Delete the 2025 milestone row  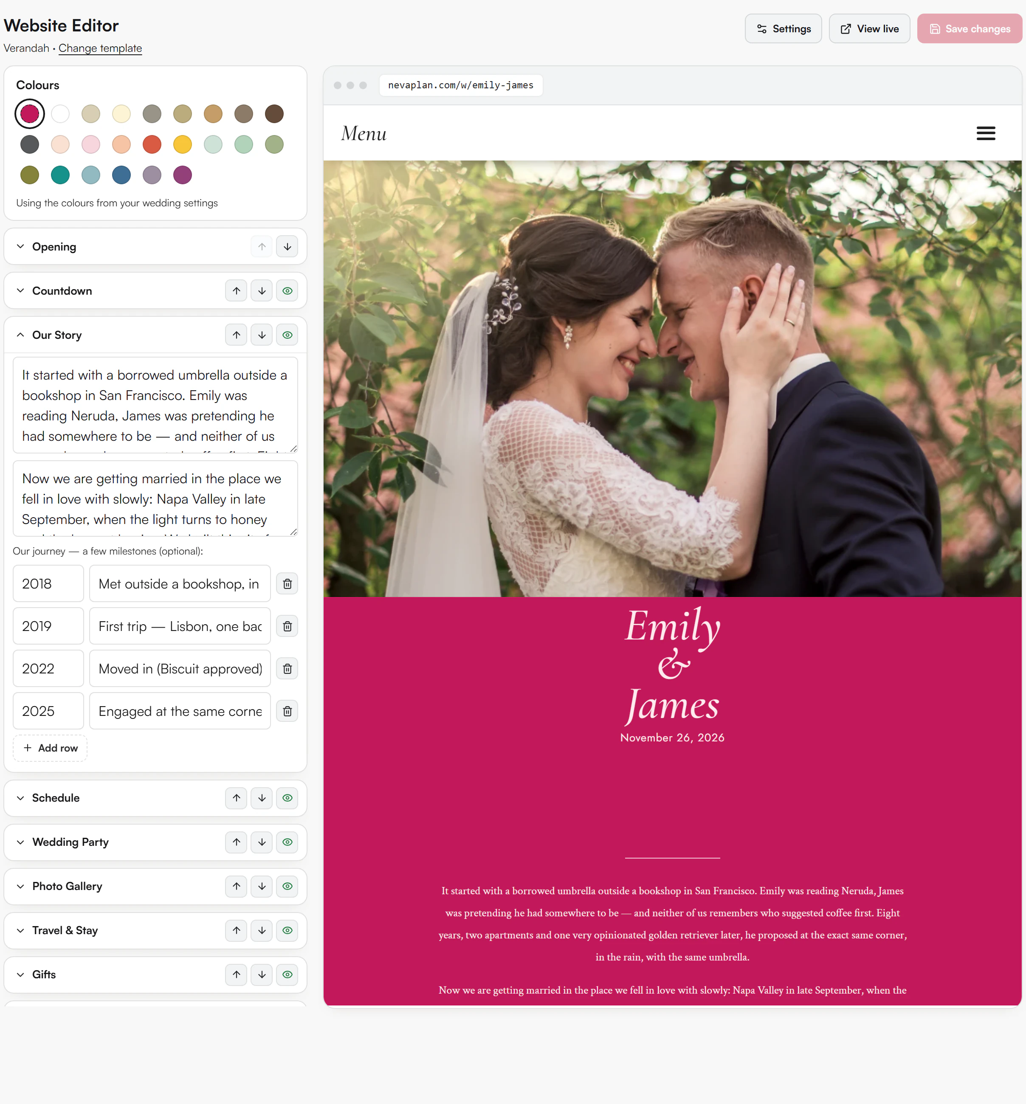click(x=287, y=711)
